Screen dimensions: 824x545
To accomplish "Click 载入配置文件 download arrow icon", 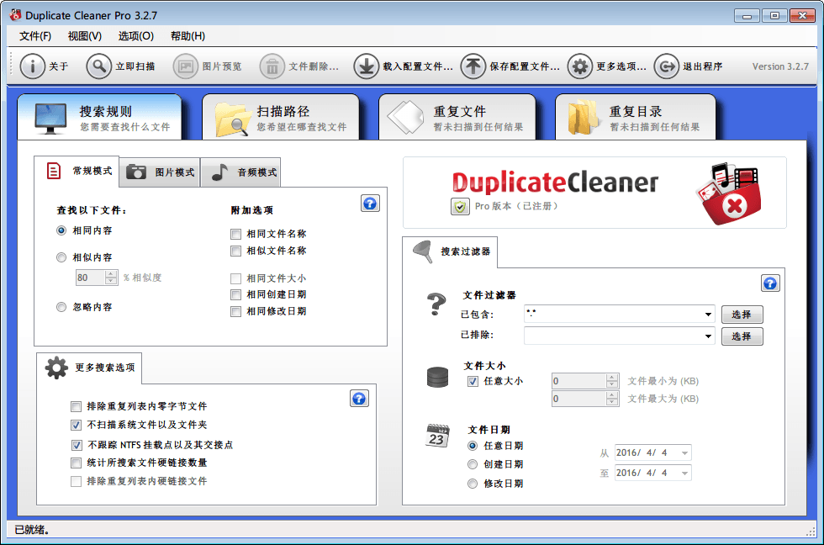I will (366, 66).
